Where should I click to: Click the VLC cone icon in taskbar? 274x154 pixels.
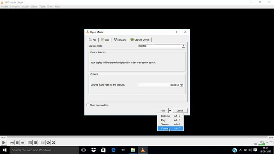click(143, 150)
